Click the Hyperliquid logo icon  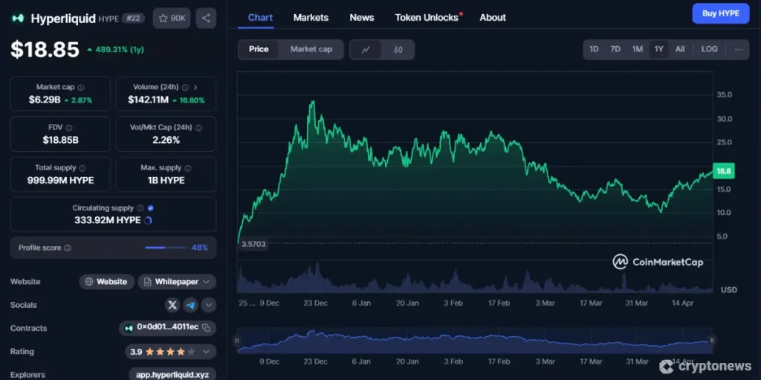click(19, 19)
